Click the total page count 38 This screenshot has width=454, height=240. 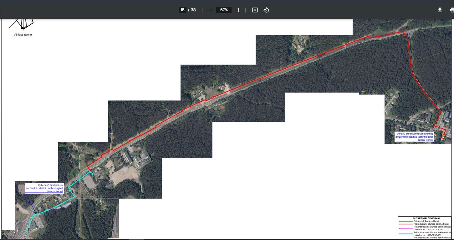pos(193,10)
